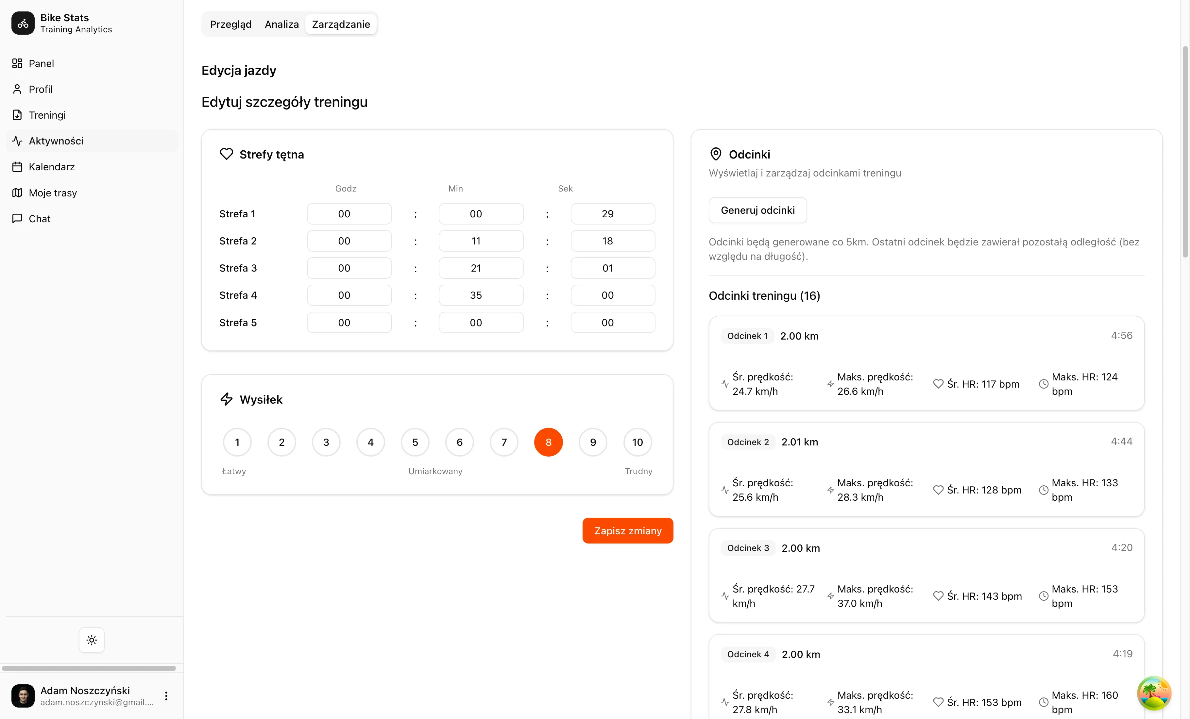Open user menu three-dots button

tap(166, 696)
